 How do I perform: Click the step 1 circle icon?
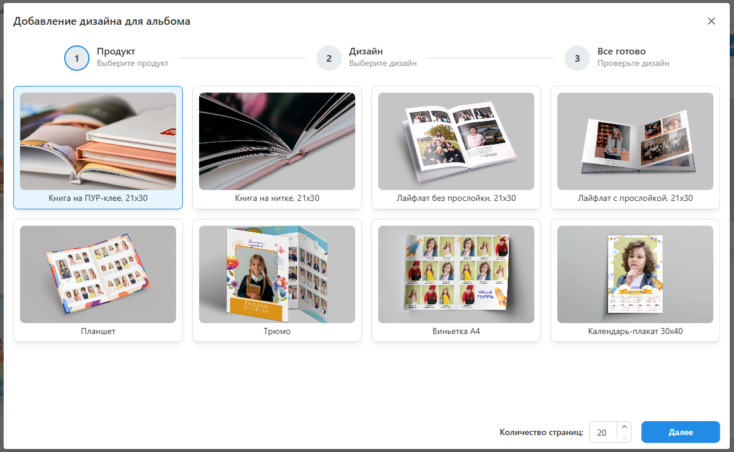77,58
